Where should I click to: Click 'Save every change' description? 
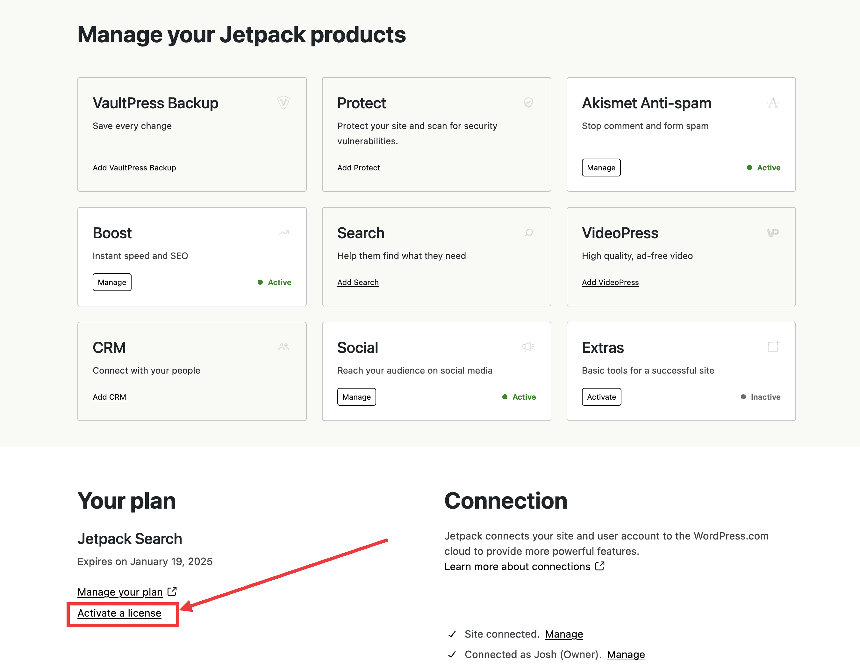tap(132, 126)
